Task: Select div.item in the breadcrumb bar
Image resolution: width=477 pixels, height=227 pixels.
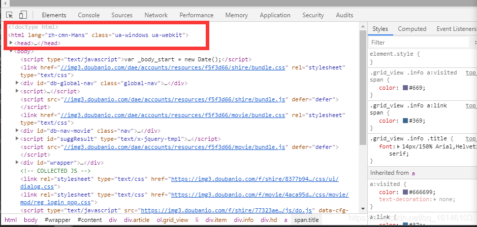Action: 216,220
